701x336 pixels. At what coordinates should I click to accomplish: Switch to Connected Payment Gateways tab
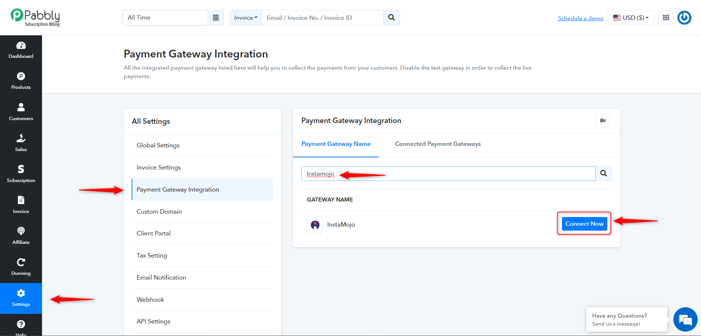point(438,144)
